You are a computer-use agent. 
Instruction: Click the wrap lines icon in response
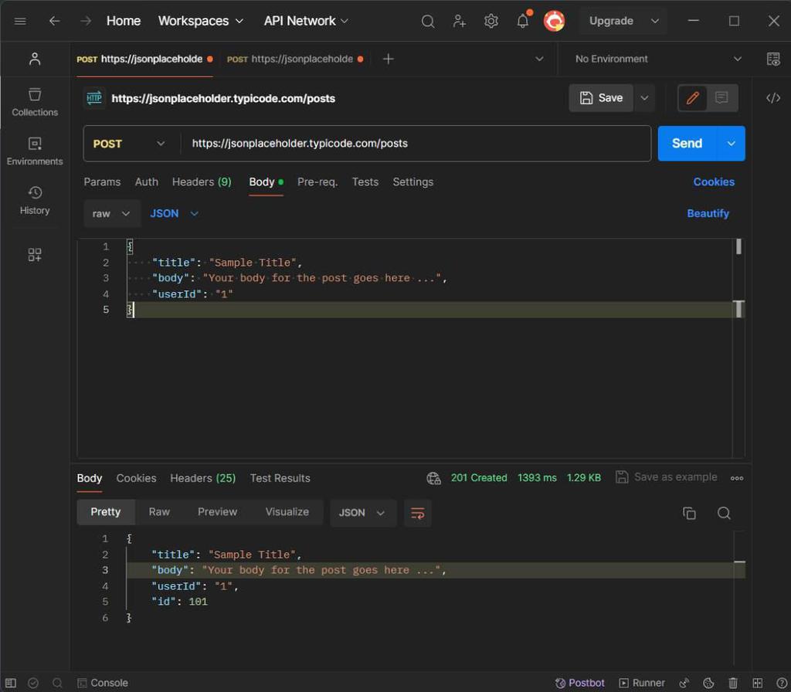418,513
